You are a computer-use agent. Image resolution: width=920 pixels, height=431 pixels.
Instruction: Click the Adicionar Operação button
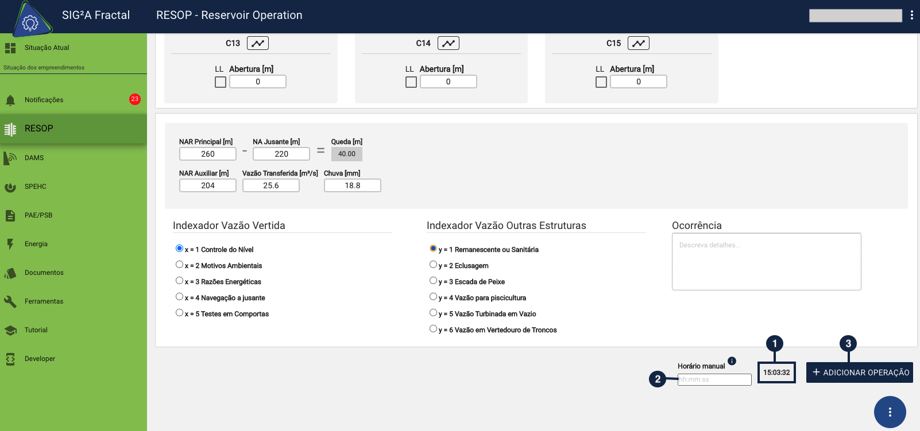tap(860, 372)
